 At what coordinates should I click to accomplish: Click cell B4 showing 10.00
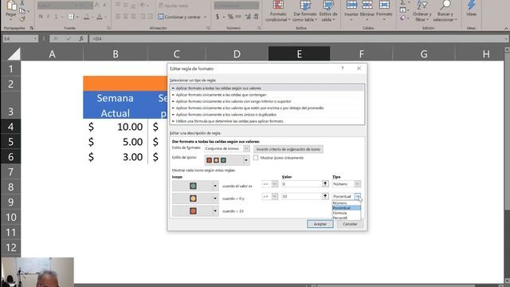(x=116, y=127)
